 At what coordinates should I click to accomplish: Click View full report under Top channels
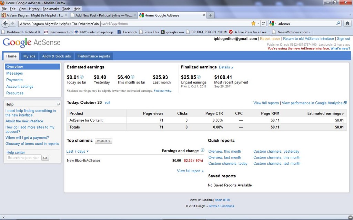click(x=190, y=171)
